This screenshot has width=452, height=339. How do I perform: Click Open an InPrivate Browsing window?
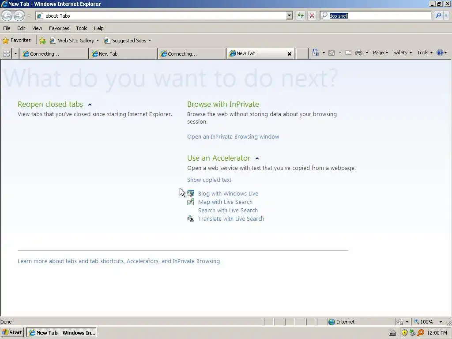[233, 137]
